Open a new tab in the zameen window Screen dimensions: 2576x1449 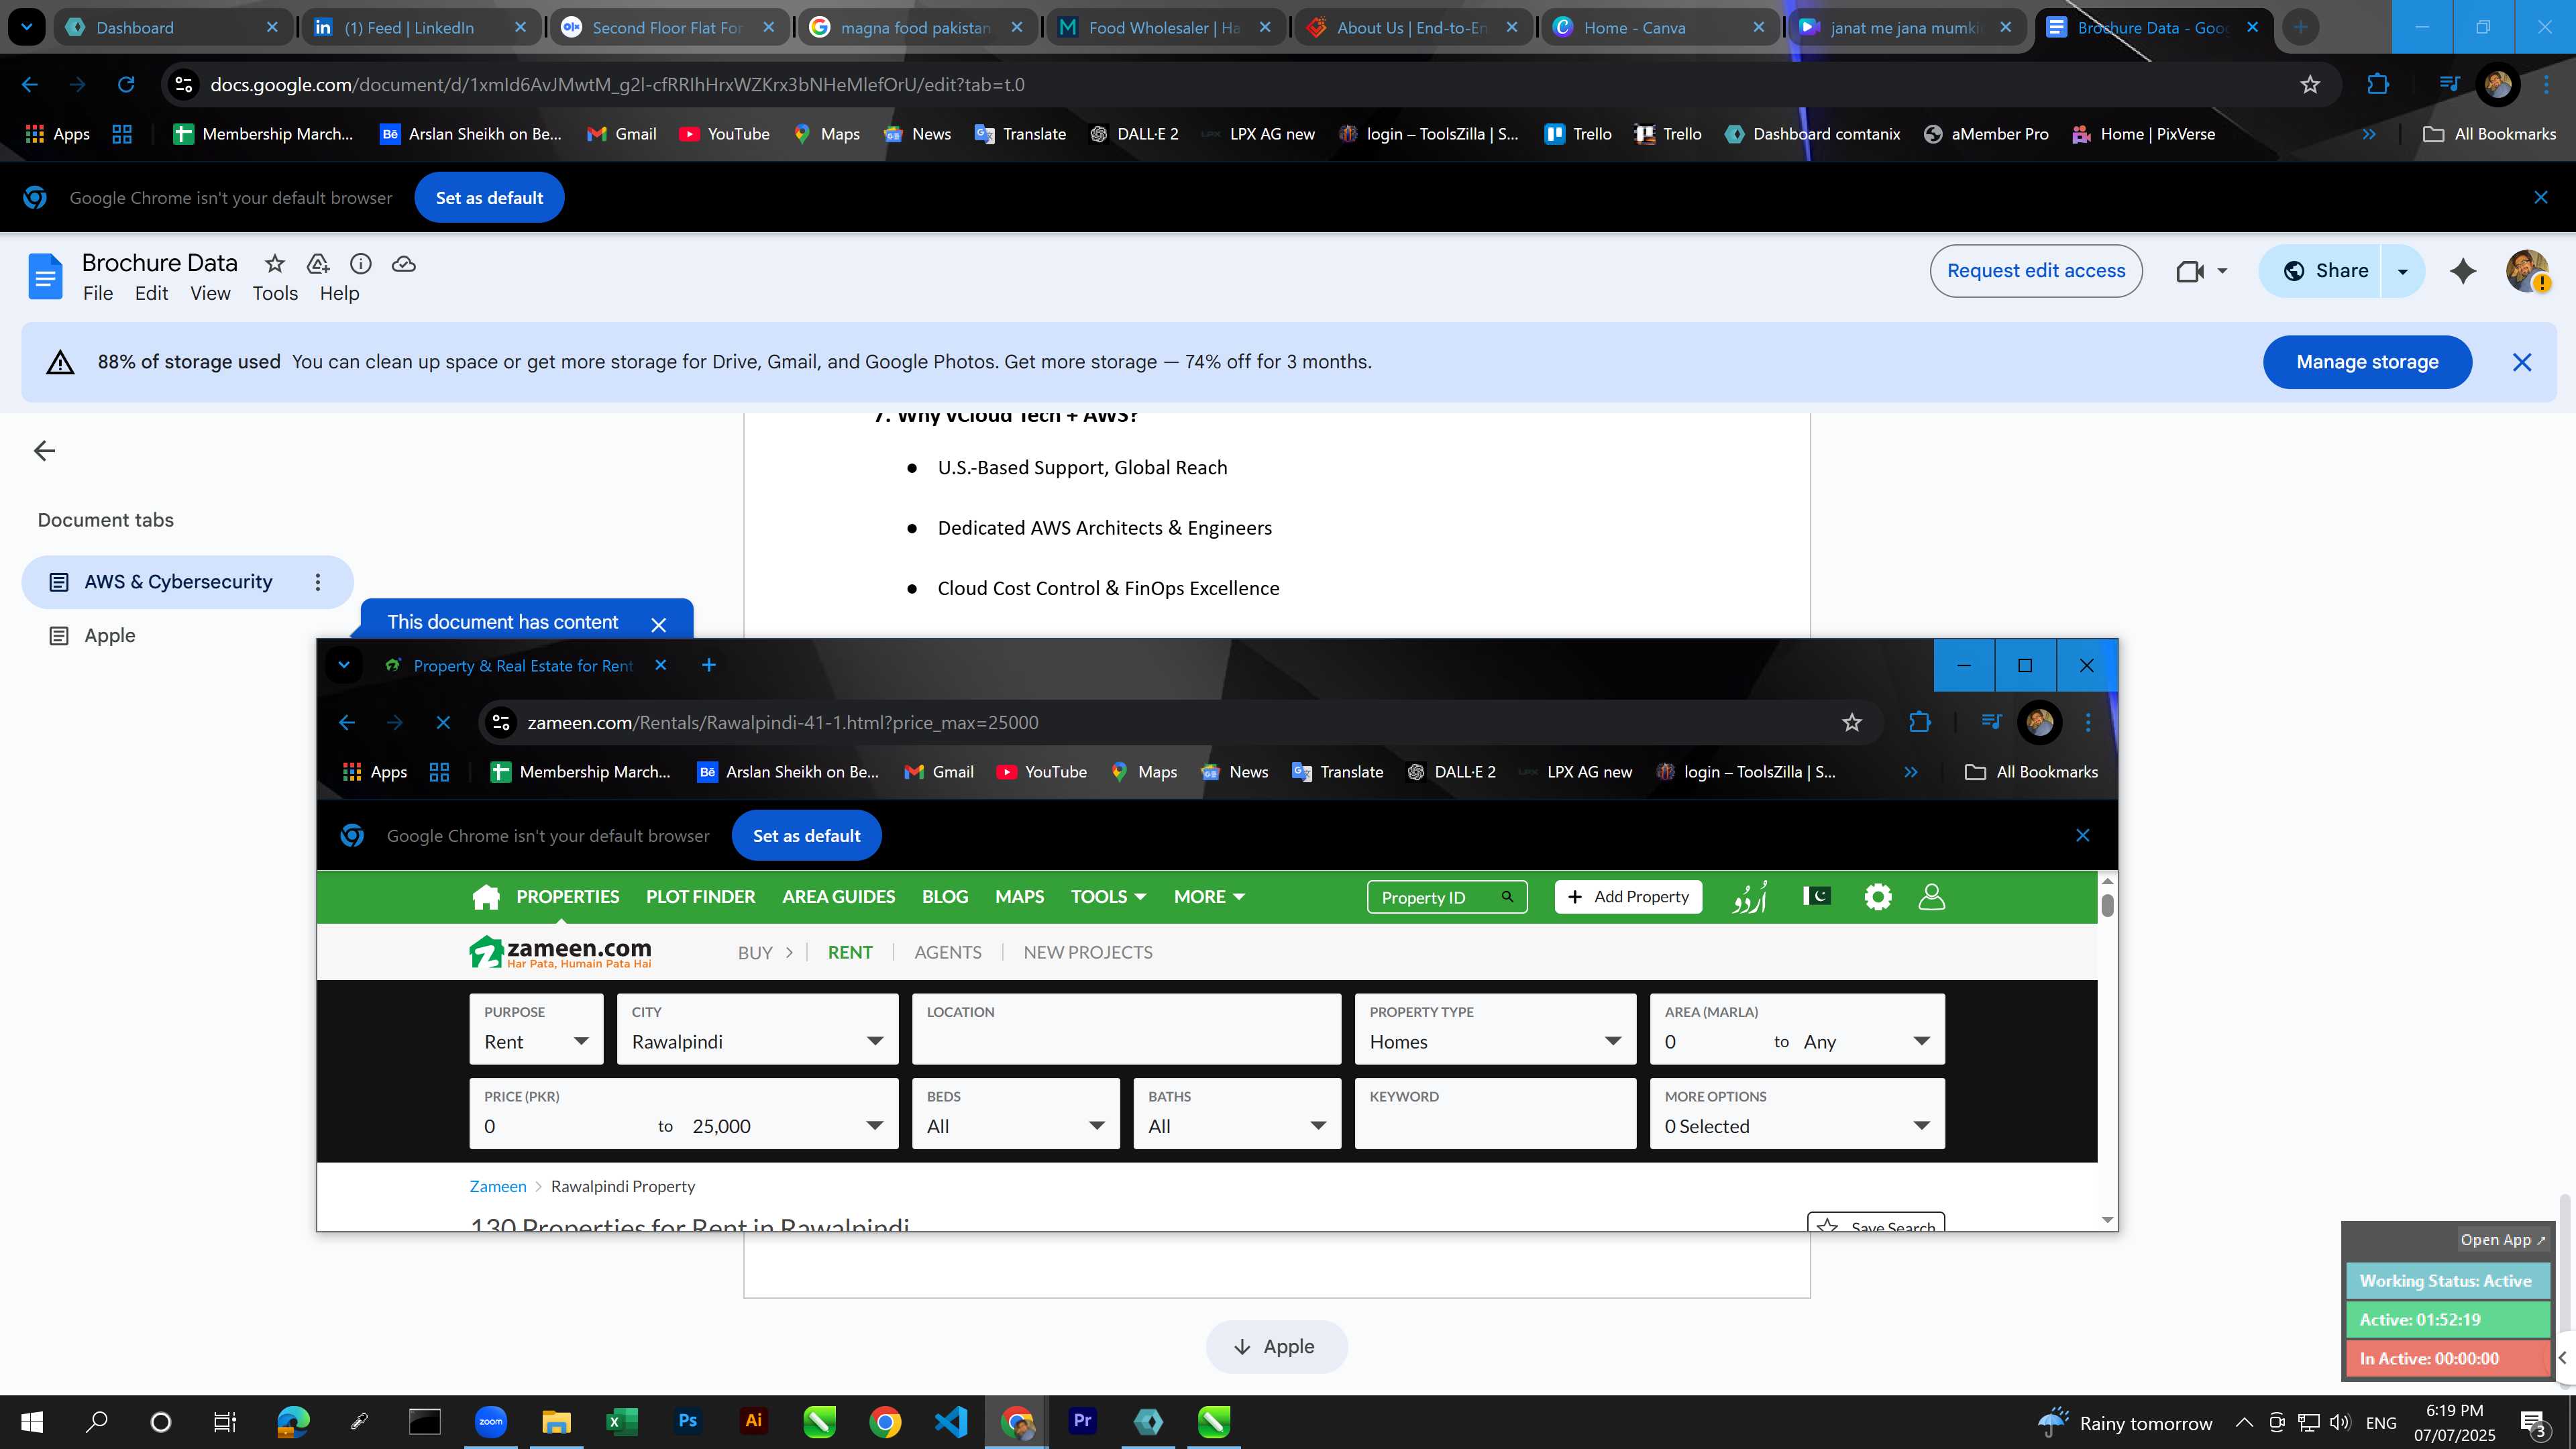click(709, 665)
